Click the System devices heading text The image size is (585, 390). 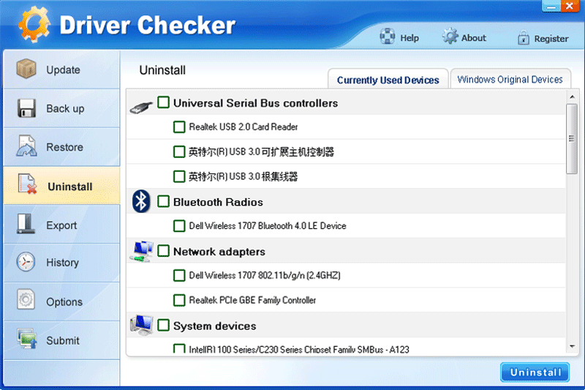pyautogui.click(x=214, y=326)
